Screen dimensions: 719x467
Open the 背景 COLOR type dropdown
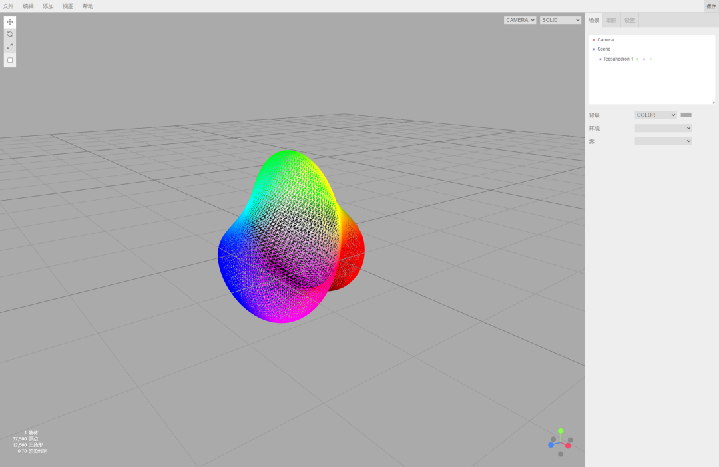tap(656, 115)
